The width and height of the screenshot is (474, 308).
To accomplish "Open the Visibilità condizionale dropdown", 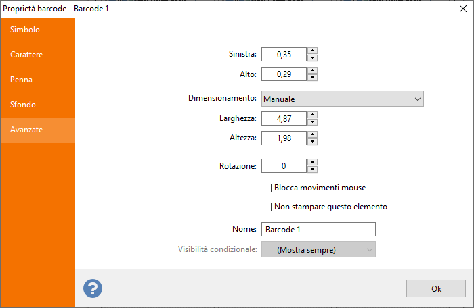I will [318, 250].
